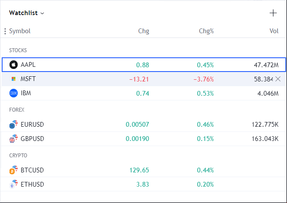This screenshot has width=287, height=203.
Task: Collapse the FOREX section header
Action: pyautogui.click(x=17, y=110)
